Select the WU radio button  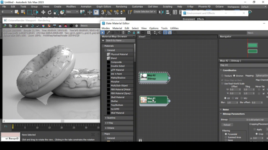click(x=242, y=98)
